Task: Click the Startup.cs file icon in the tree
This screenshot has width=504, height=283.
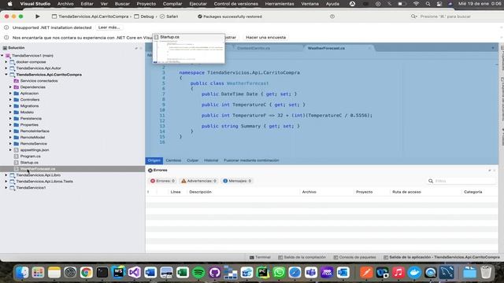Action: click(17, 163)
